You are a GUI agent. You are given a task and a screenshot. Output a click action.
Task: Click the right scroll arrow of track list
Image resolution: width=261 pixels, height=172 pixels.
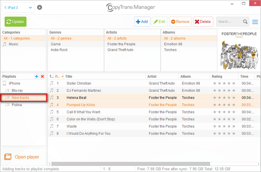click(x=258, y=164)
